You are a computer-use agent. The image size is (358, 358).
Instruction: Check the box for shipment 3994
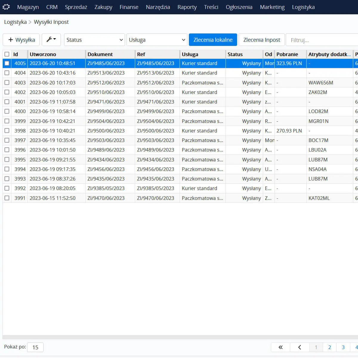7,169
